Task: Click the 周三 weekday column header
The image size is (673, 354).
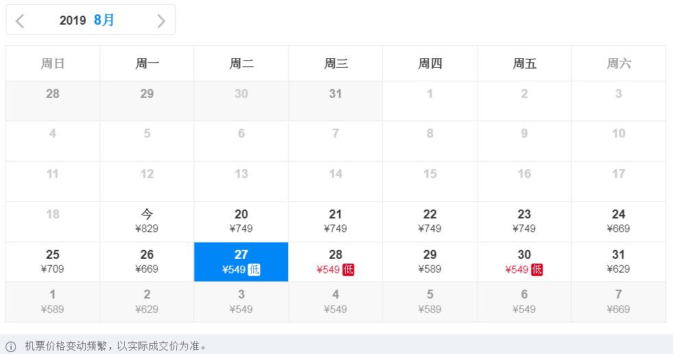Action: click(335, 64)
